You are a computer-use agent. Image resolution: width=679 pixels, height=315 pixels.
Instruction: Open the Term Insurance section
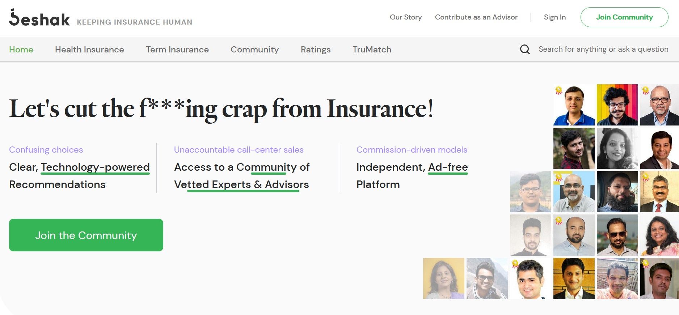click(x=177, y=50)
